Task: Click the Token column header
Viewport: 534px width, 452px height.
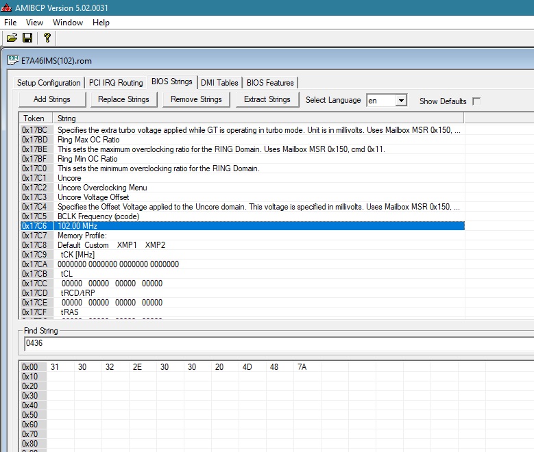Action: tap(36, 118)
